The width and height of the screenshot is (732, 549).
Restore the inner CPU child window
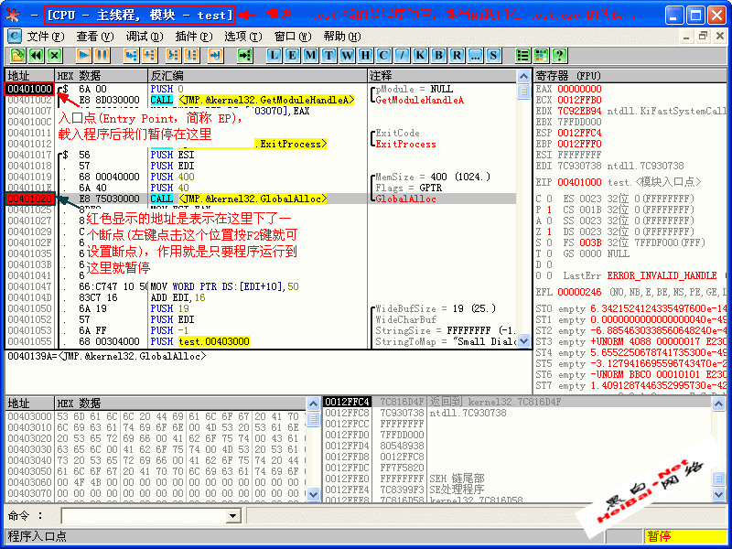pos(703,36)
